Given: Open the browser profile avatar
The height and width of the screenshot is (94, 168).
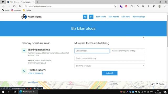Looking at the screenshot, I should [x=160, y=6].
